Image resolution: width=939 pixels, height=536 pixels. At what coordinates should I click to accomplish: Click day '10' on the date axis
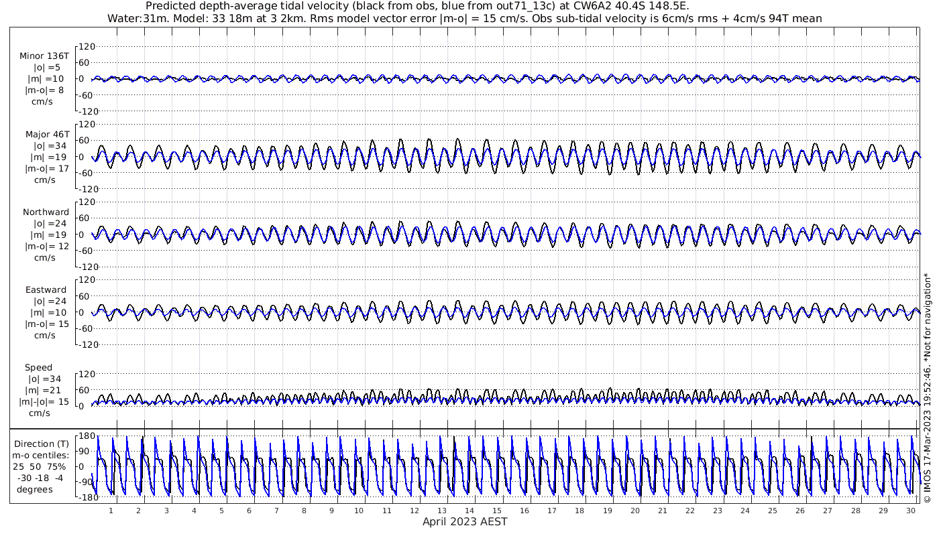pyautogui.click(x=360, y=511)
